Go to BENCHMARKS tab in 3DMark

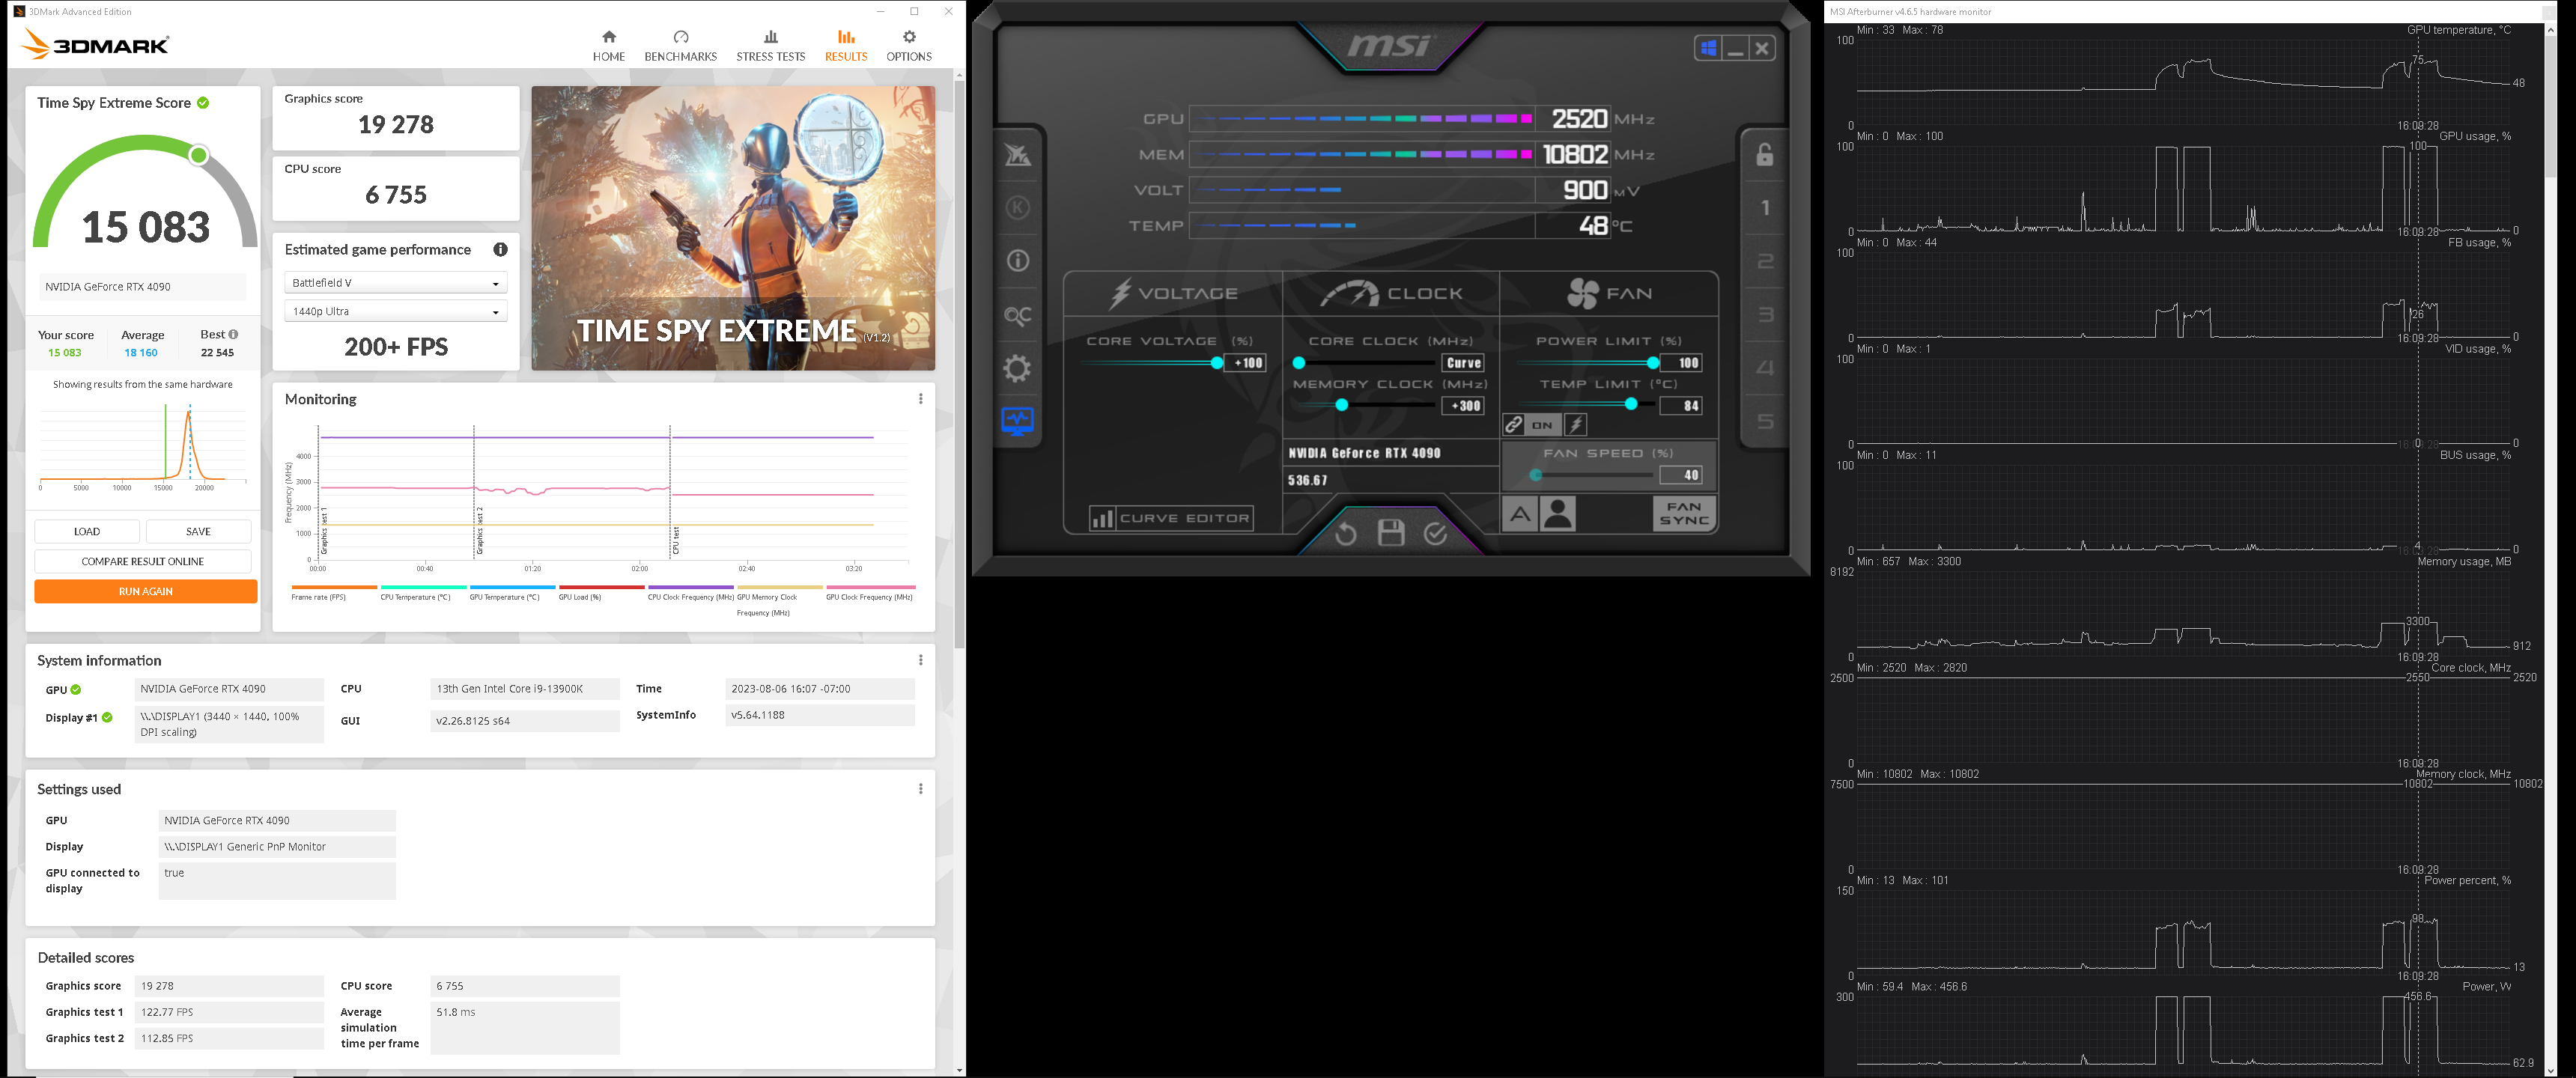tap(680, 46)
